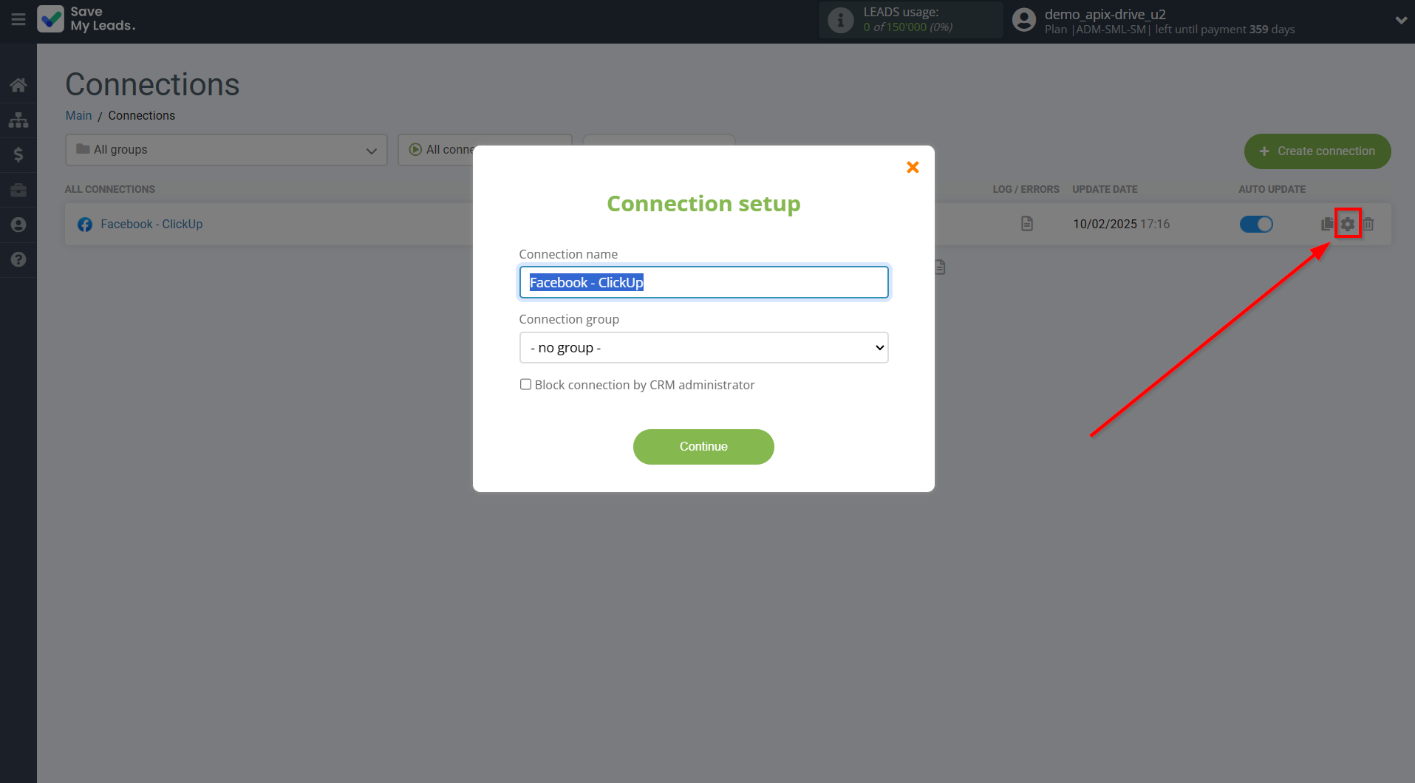Open the connections sitemap sidebar icon
Screen dimensions: 1415x783
[x=18, y=120]
